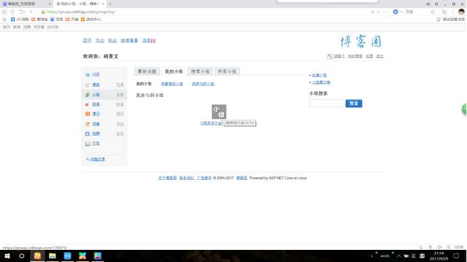Click 我管理的小组 sub-link
467x262 pixels.
click(172, 84)
